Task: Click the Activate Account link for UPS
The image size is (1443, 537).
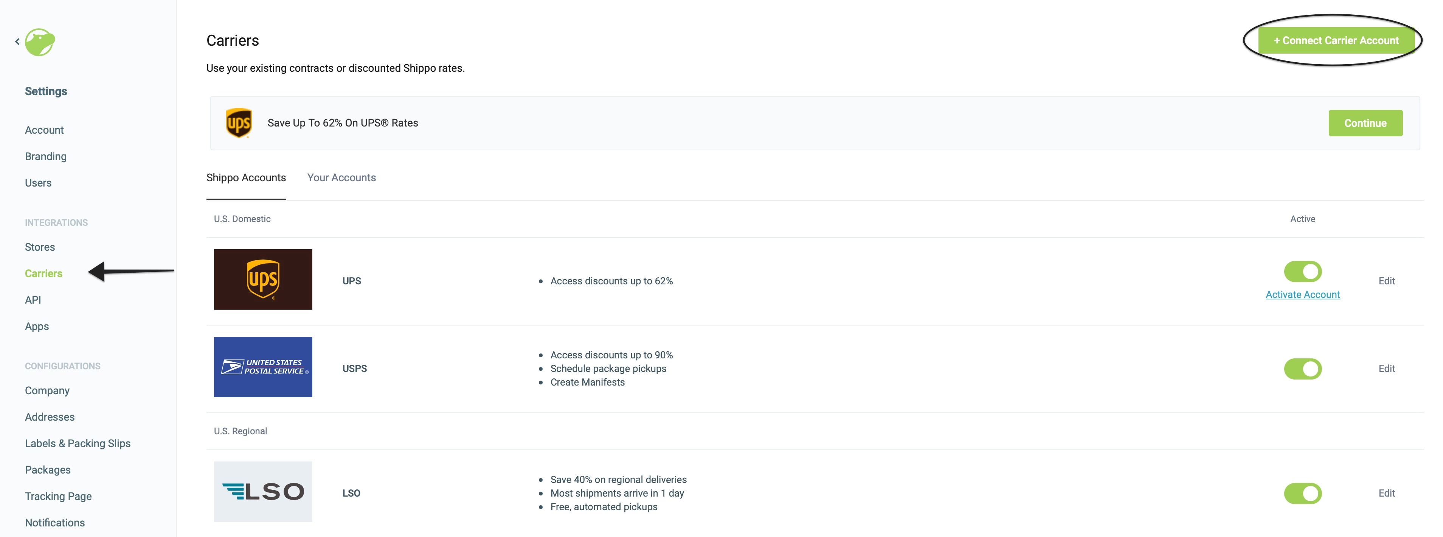Action: (1302, 294)
